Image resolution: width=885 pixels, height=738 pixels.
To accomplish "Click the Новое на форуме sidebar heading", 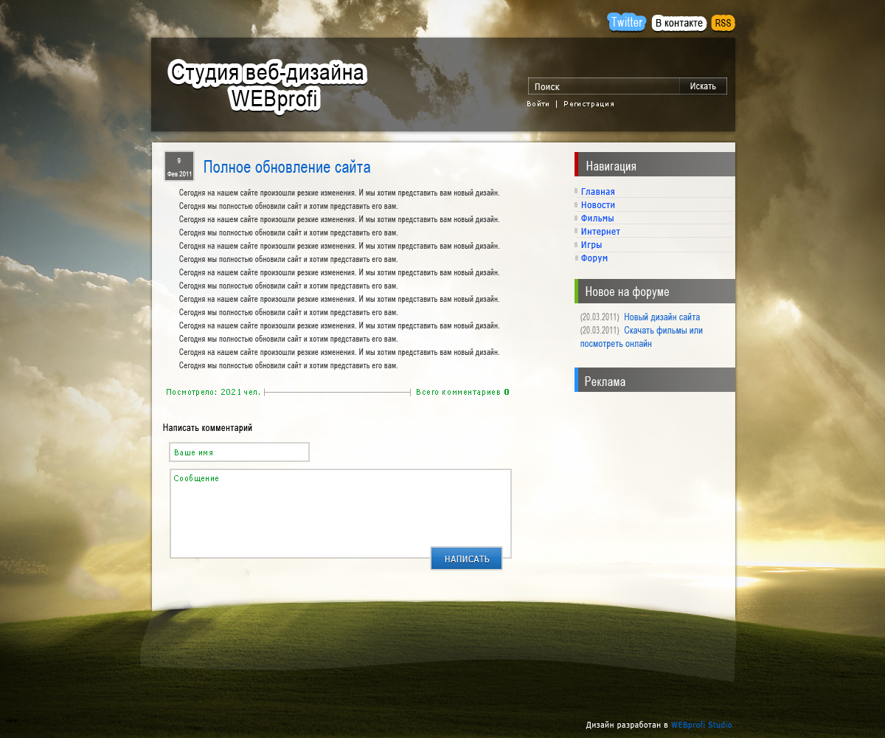I will (x=655, y=291).
